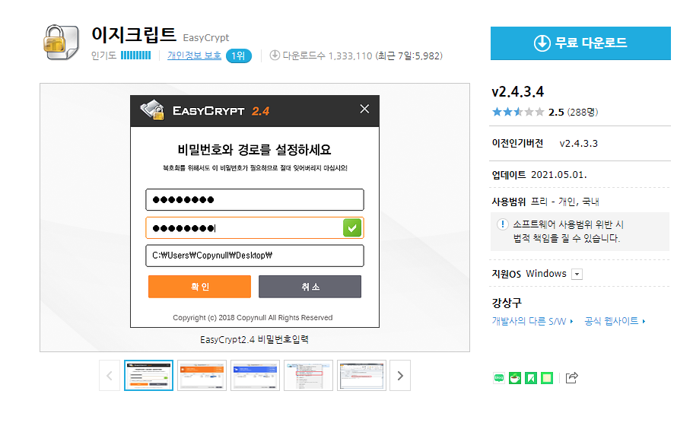Show the previous thumbnails with left arrow
The image size is (693, 429).
coord(110,376)
